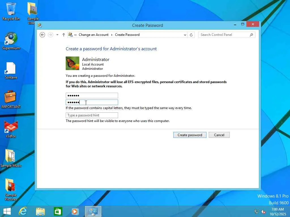The width and height of the screenshot is (290, 217).
Task: Maximize the Create Password window
Action: pyautogui.click(x=243, y=24)
